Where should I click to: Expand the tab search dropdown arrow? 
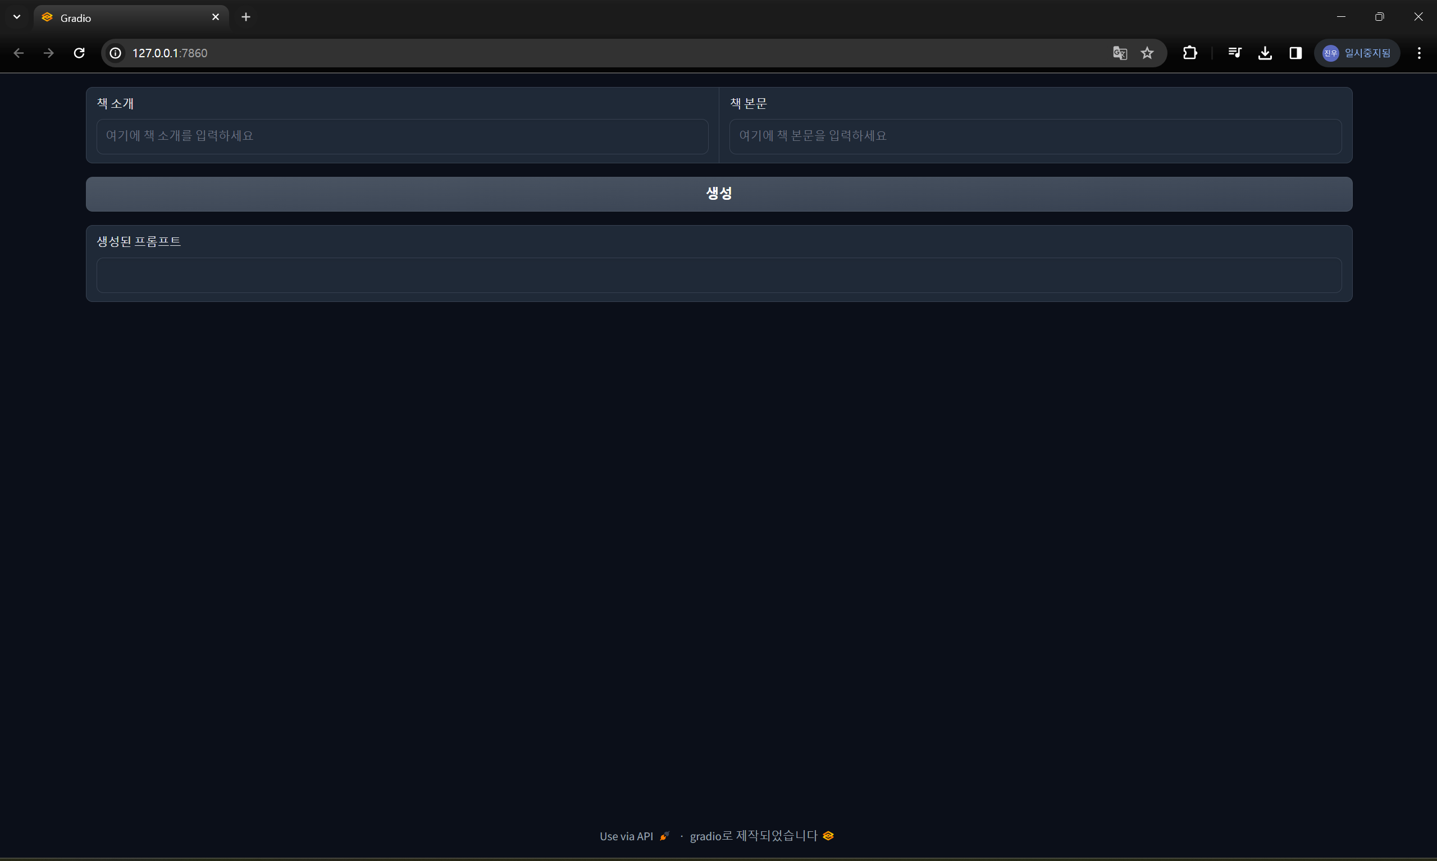[x=17, y=17]
